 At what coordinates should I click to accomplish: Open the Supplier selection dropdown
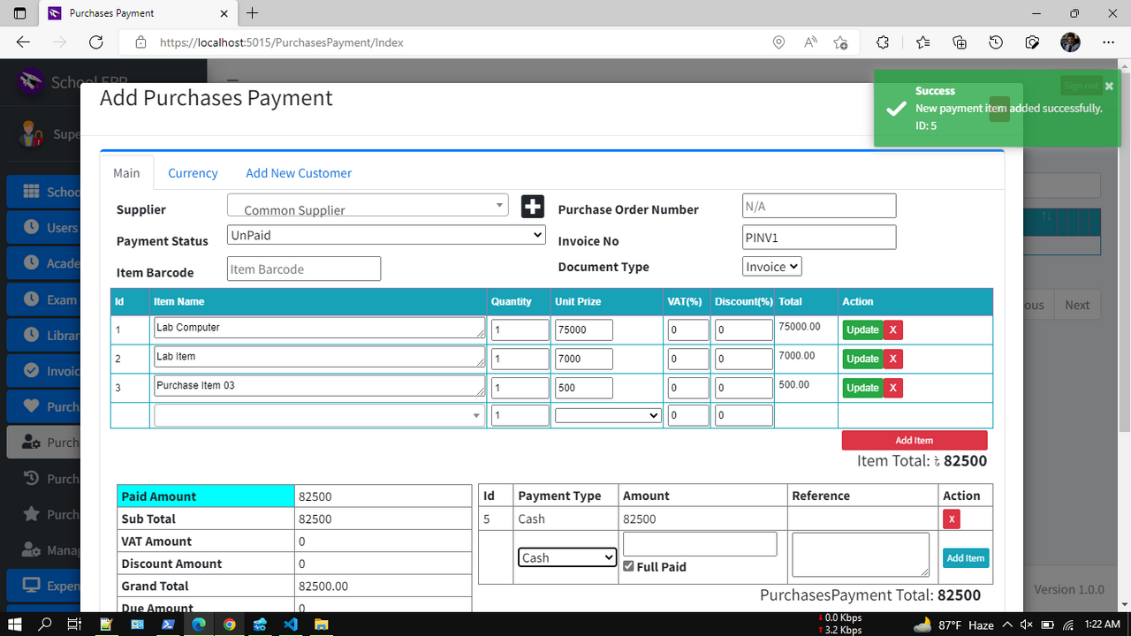click(x=368, y=207)
